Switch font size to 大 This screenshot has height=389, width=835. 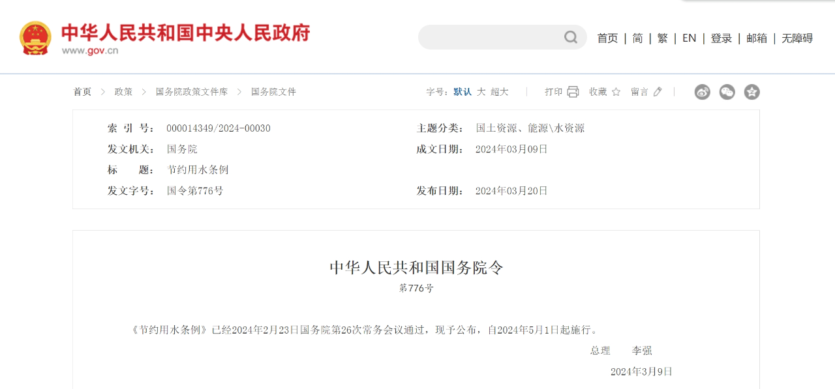tap(481, 92)
